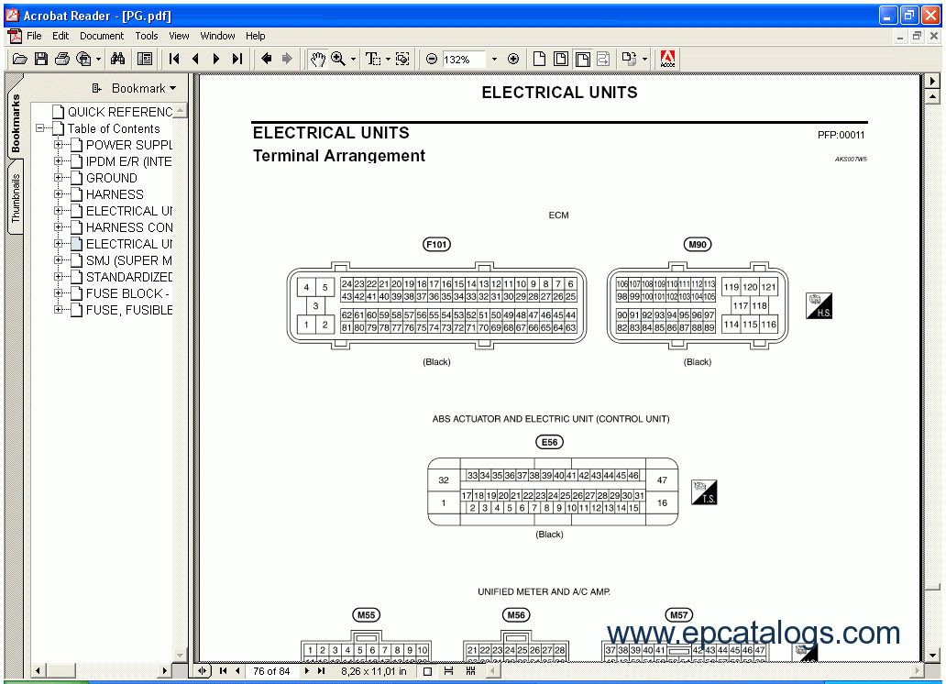The height and width of the screenshot is (684, 946).
Task: Click the Open file folder icon
Action: [x=19, y=59]
